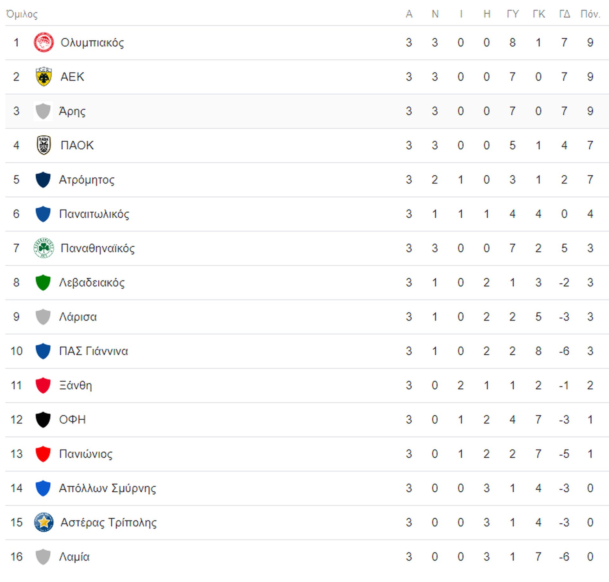This screenshot has height=582, width=609.
Task: Click the green Λεβαδειακός shield icon
Action: point(43,282)
